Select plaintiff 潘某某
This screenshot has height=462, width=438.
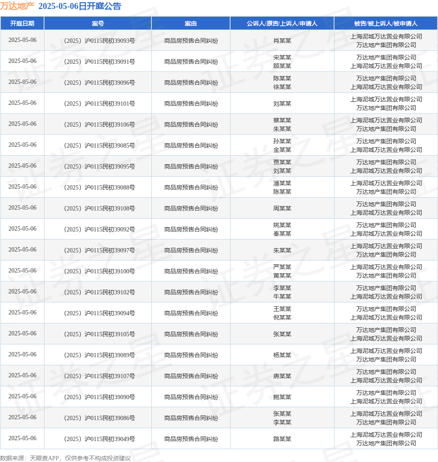(282, 183)
